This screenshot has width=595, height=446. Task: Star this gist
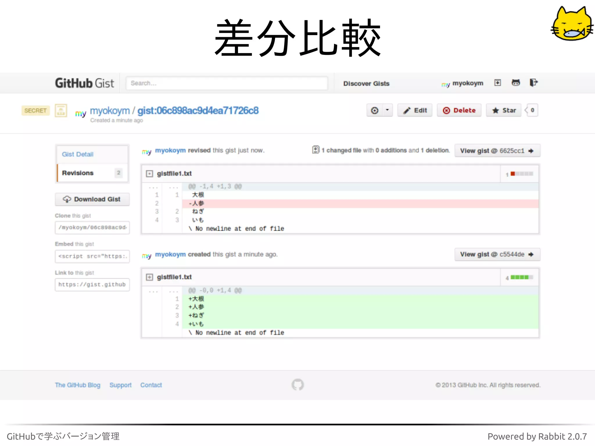[x=504, y=110]
